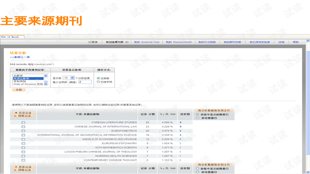
Task: Check the ACTA MATHEMATICA SCIENTIA checkbox
Action: (x=23, y=148)
